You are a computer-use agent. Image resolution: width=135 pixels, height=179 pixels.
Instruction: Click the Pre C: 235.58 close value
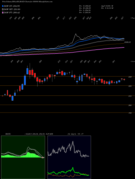85,12
